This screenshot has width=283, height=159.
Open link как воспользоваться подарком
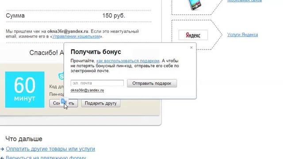pos(128,61)
